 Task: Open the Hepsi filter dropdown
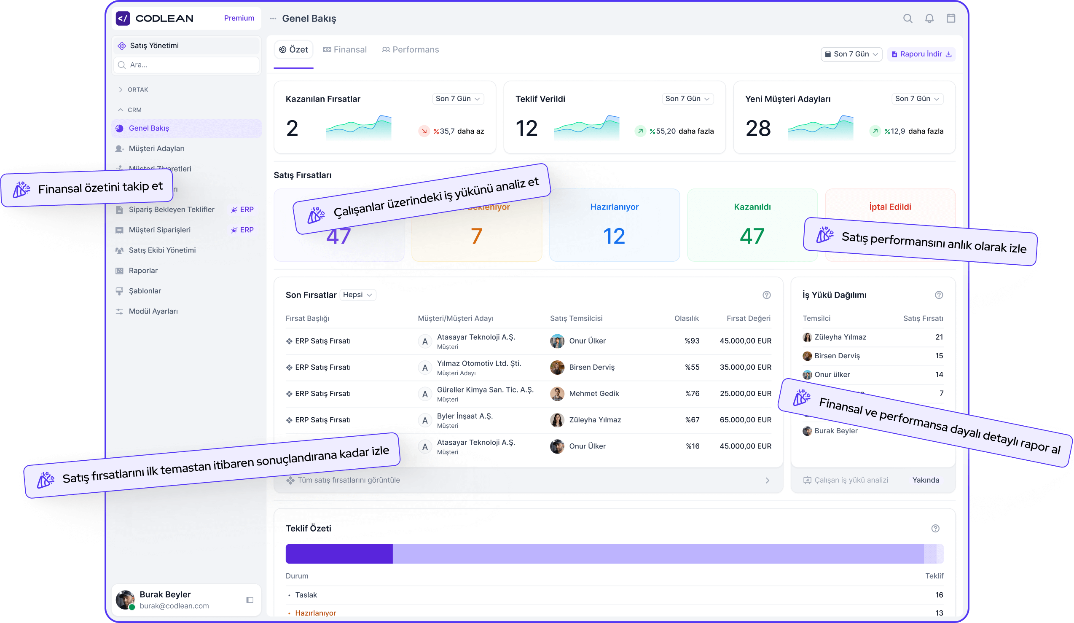pos(357,295)
